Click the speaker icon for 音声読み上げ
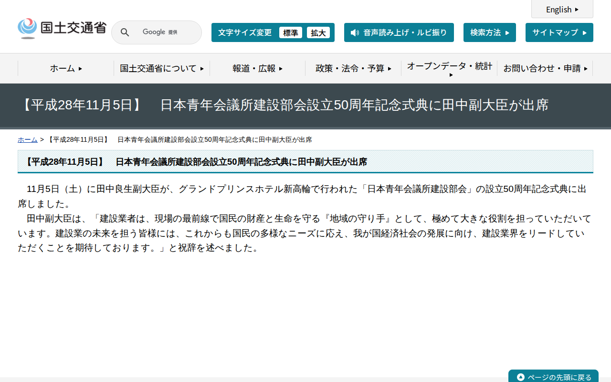 pyautogui.click(x=353, y=32)
